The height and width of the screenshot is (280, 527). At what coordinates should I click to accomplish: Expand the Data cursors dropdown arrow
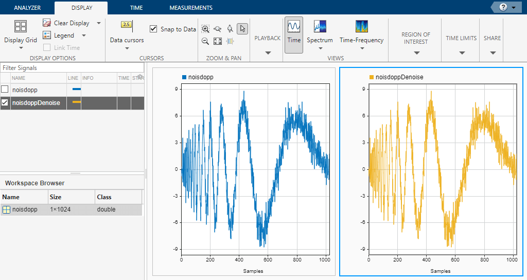coord(127,48)
